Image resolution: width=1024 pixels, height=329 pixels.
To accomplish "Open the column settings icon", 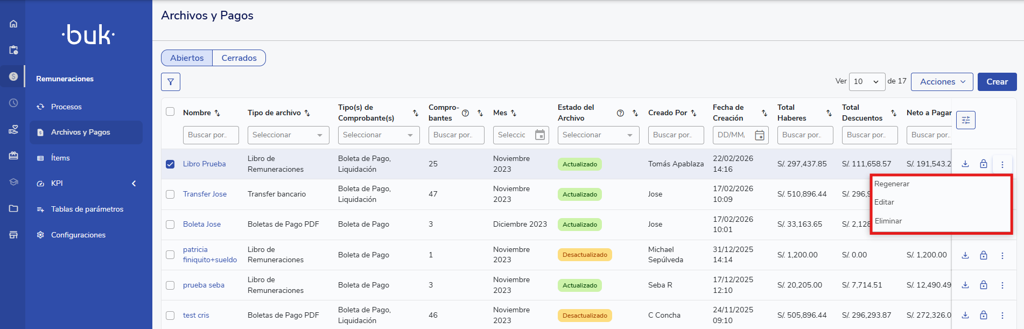I will pos(965,120).
